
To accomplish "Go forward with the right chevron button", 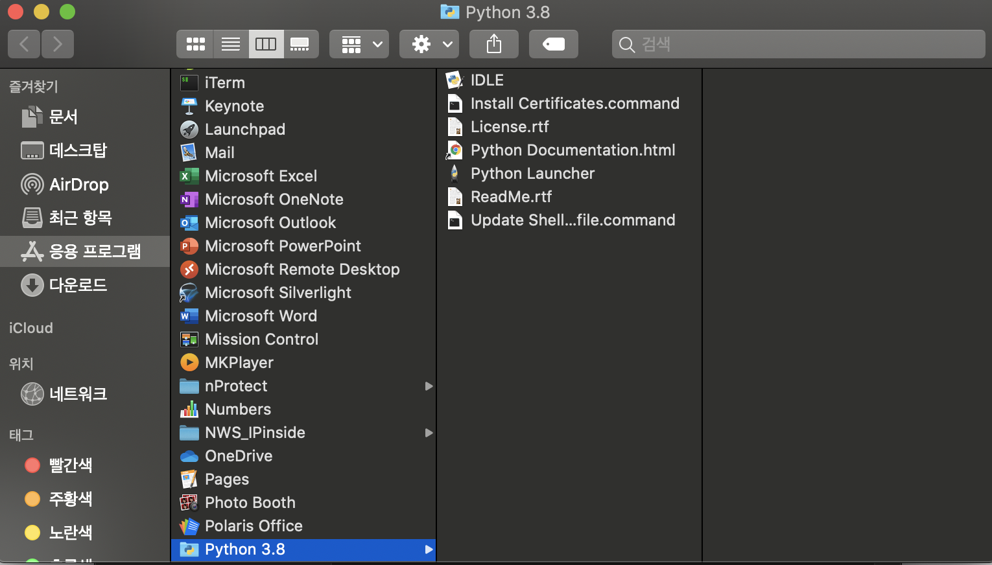I will (58, 44).
